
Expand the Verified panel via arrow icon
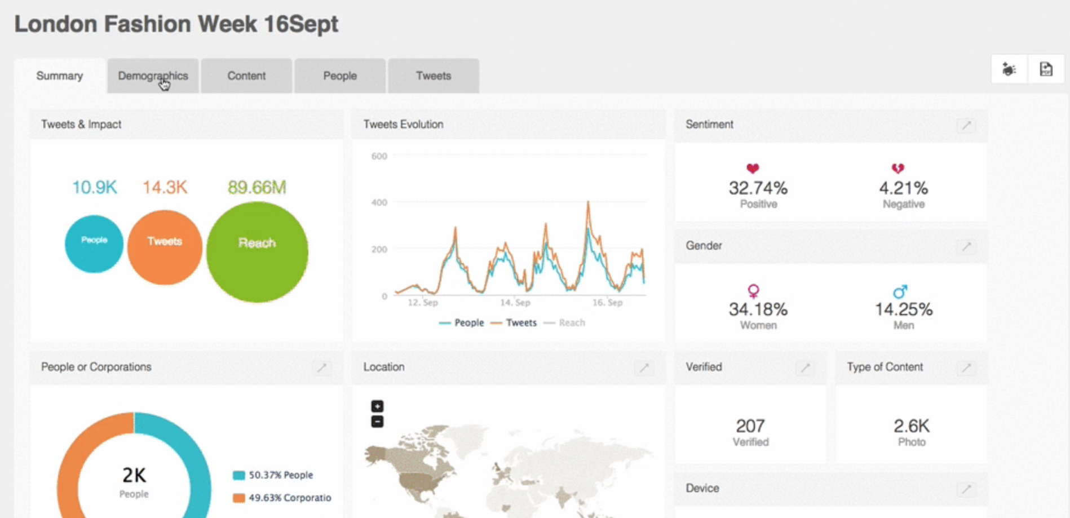(805, 368)
